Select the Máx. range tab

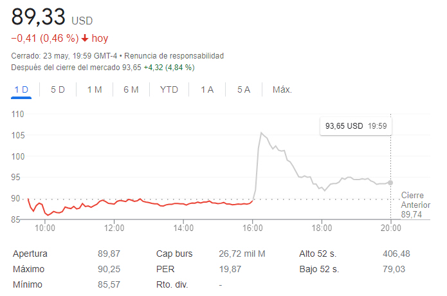pyautogui.click(x=282, y=89)
